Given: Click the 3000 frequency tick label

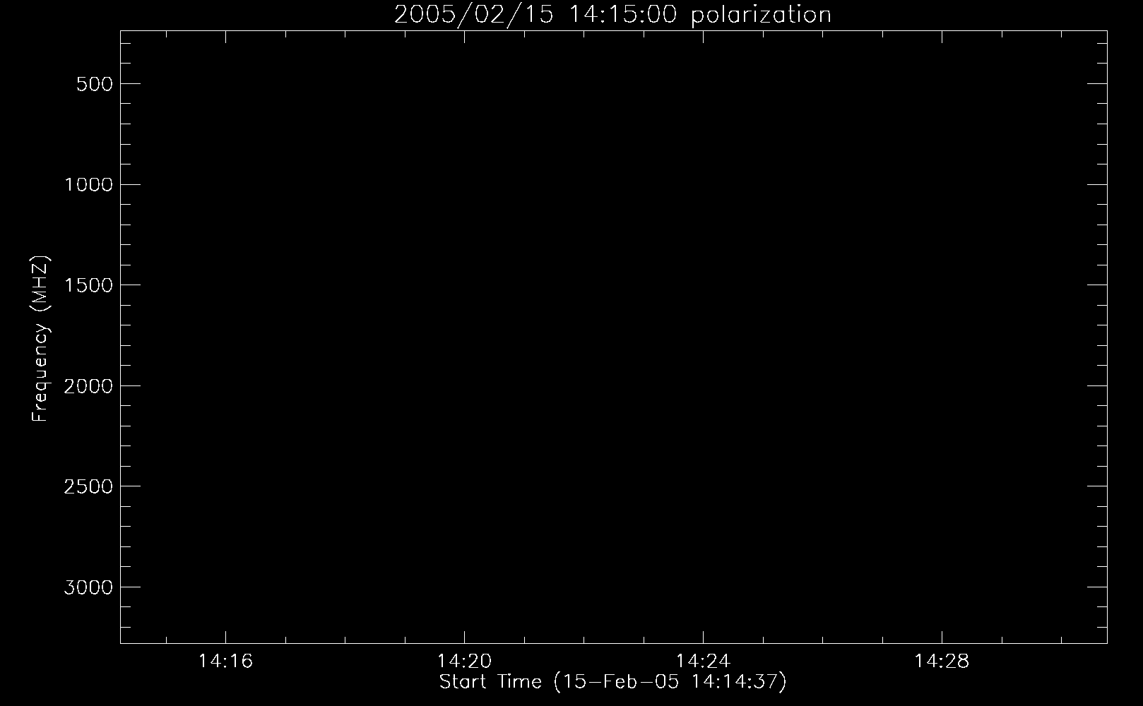Looking at the screenshot, I should [88, 587].
